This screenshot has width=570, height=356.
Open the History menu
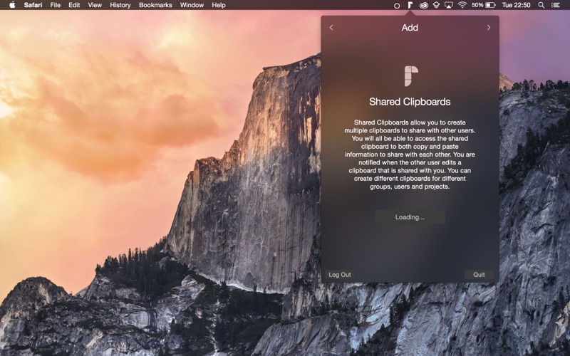(120, 5)
